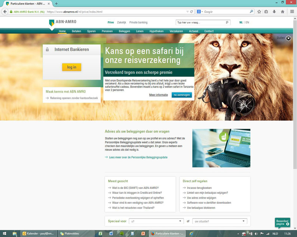Click the site search magnifier icon

tap(227, 22)
